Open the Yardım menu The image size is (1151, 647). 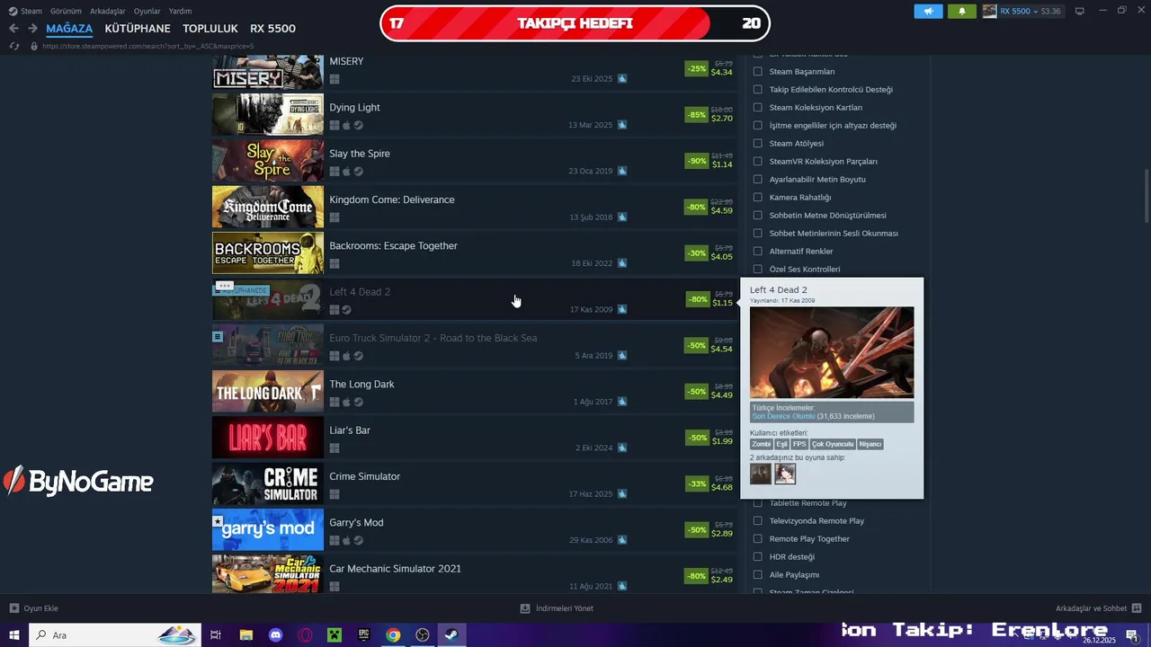pos(180,11)
